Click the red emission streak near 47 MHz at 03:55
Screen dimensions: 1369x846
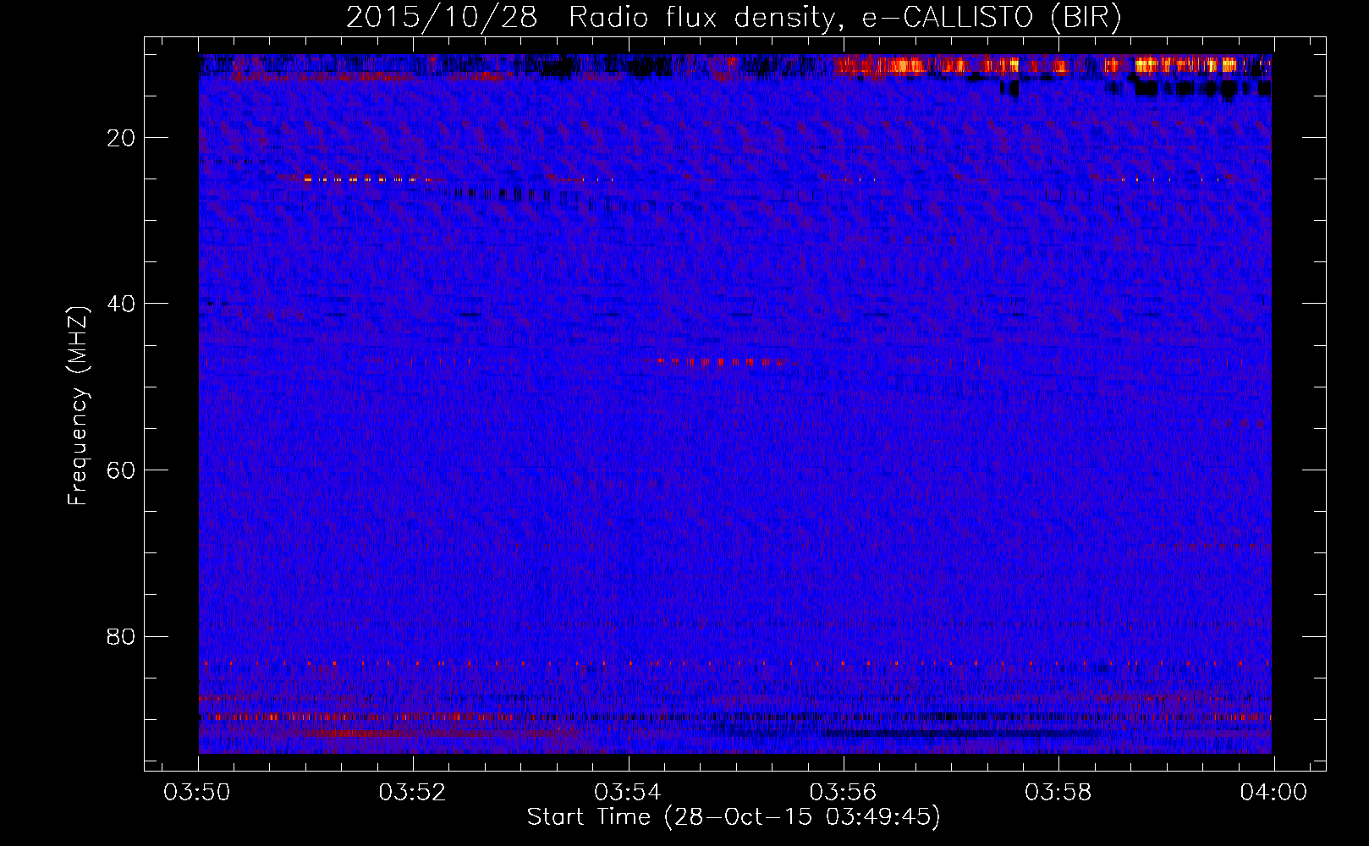point(722,361)
